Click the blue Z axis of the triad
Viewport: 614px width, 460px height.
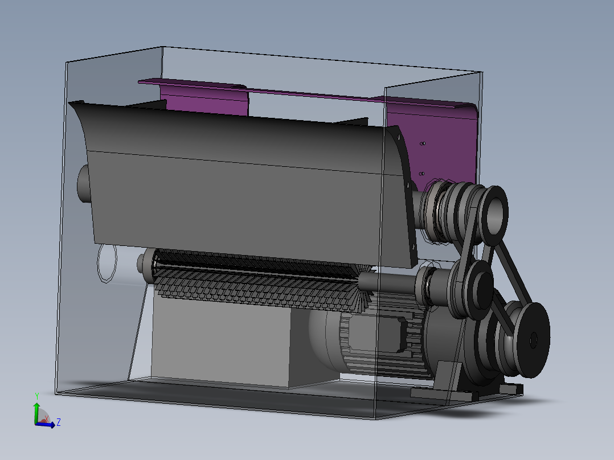click(46, 425)
